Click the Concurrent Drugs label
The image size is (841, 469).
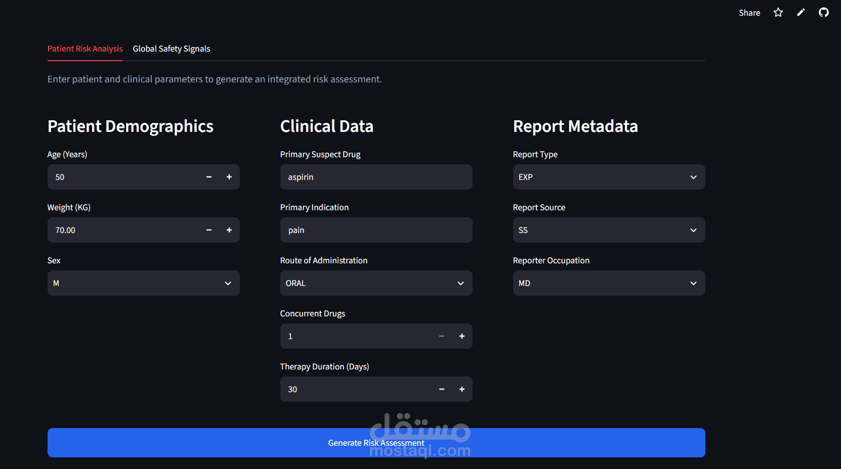click(x=313, y=313)
